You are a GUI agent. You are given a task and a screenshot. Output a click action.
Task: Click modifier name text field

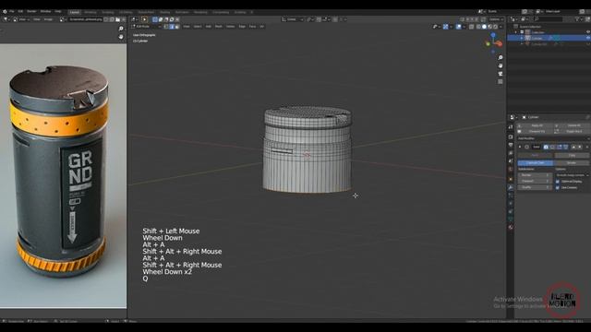click(537, 147)
